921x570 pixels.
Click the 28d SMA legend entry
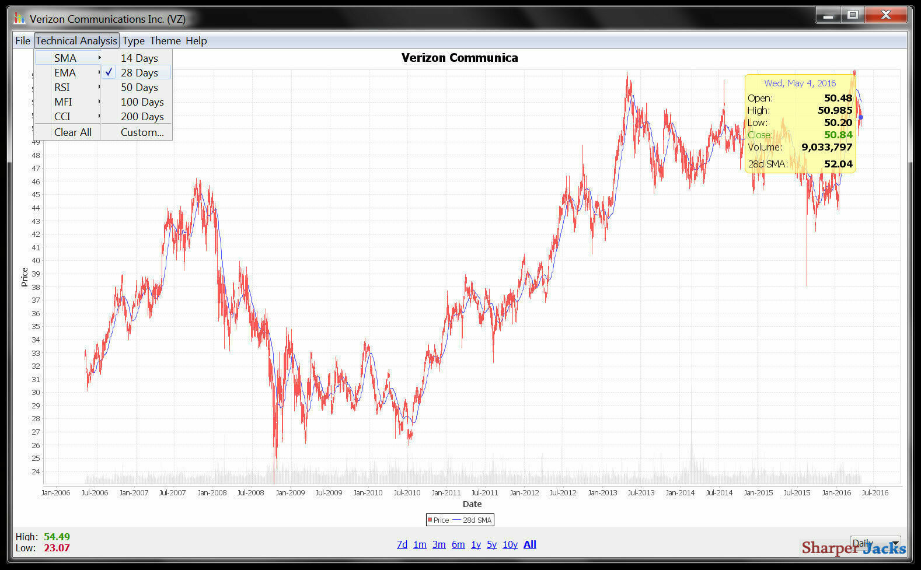tap(472, 520)
